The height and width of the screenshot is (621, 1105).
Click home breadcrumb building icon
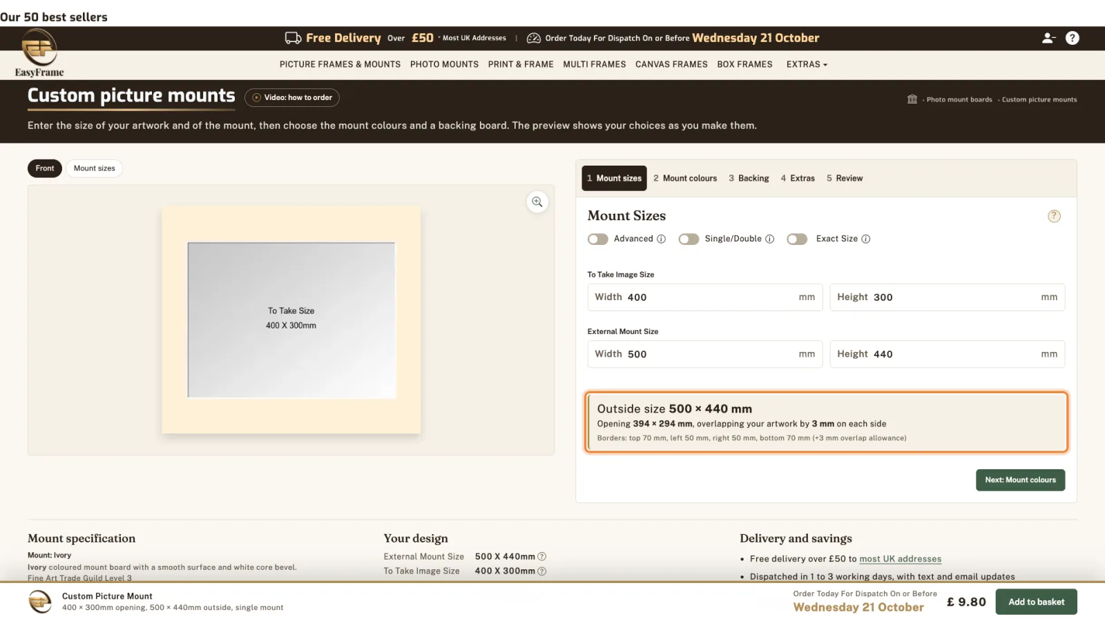click(912, 99)
